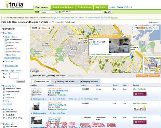Click the blue map pin near Ross Rd
The height and width of the screenshot is (128, 161).
pyautogui.click(x=132, y=56)
